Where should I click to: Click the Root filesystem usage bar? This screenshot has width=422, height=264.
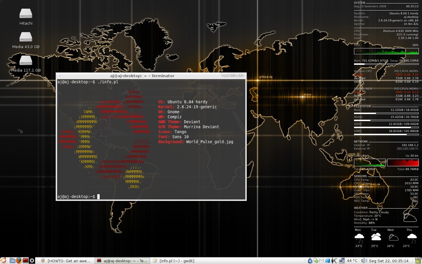(386, 113)
